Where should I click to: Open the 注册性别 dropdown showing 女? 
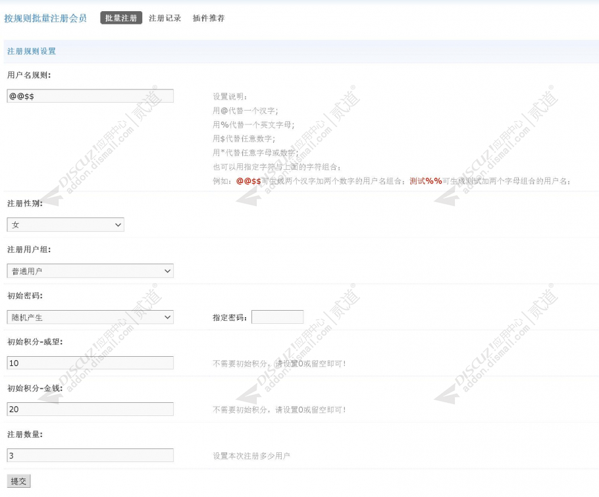point(65,224)
